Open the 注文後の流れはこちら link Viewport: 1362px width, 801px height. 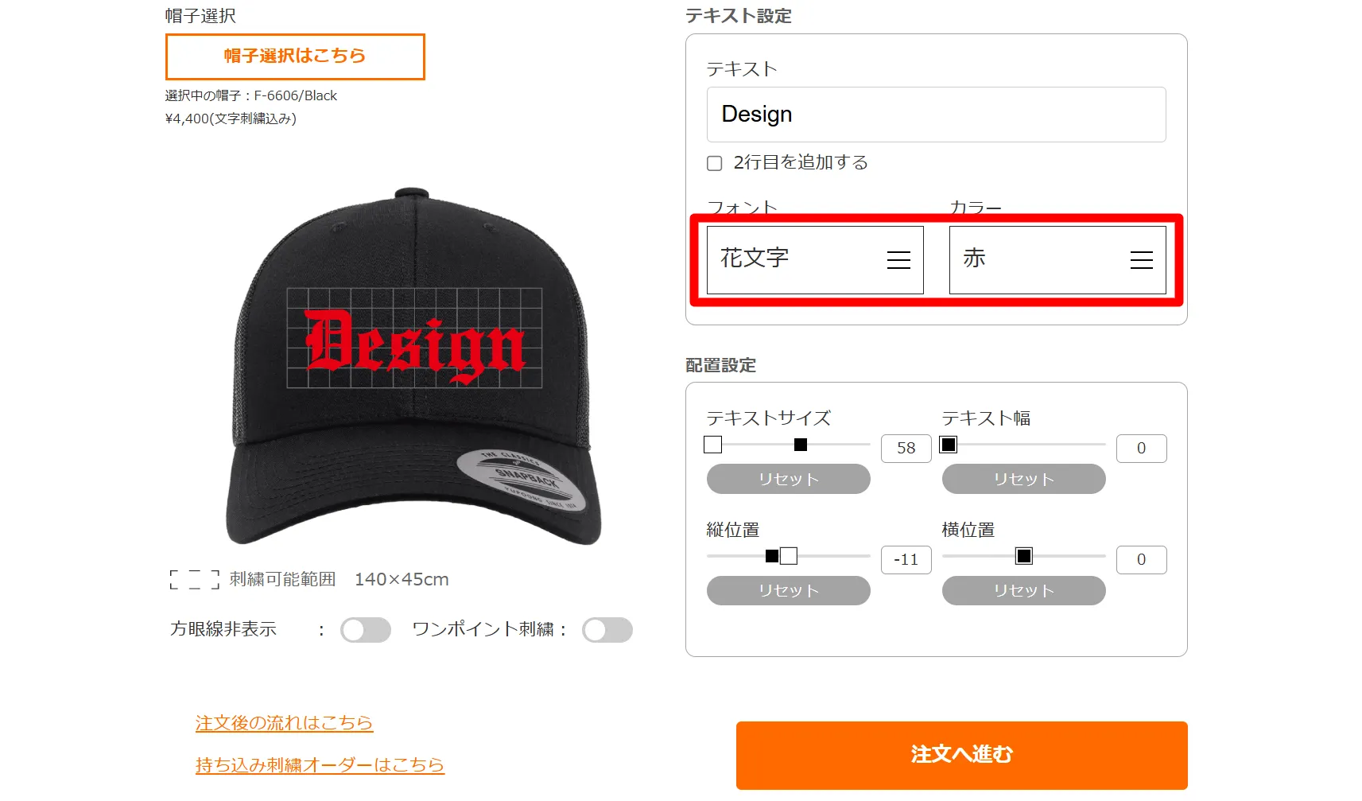click(x=284, y=723)
